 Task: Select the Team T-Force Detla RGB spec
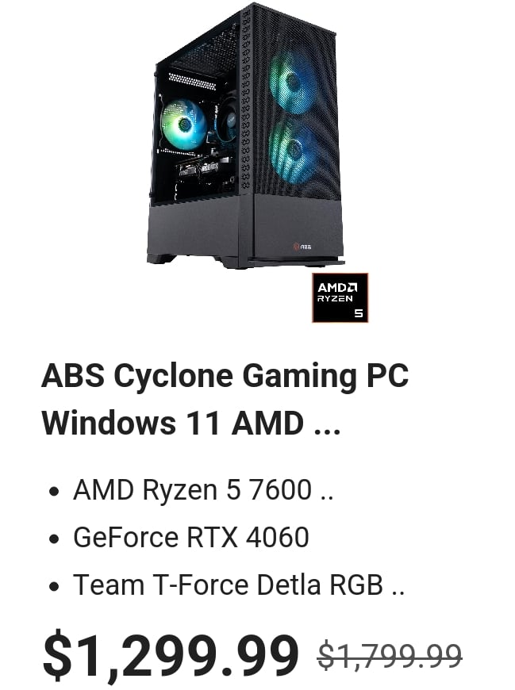click(x=239, y=585)
